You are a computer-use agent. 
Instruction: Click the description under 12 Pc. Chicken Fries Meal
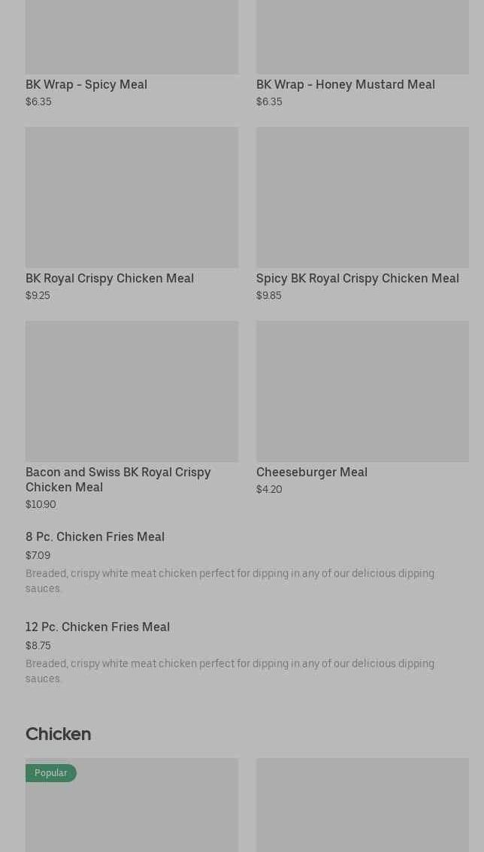[230, 670]
